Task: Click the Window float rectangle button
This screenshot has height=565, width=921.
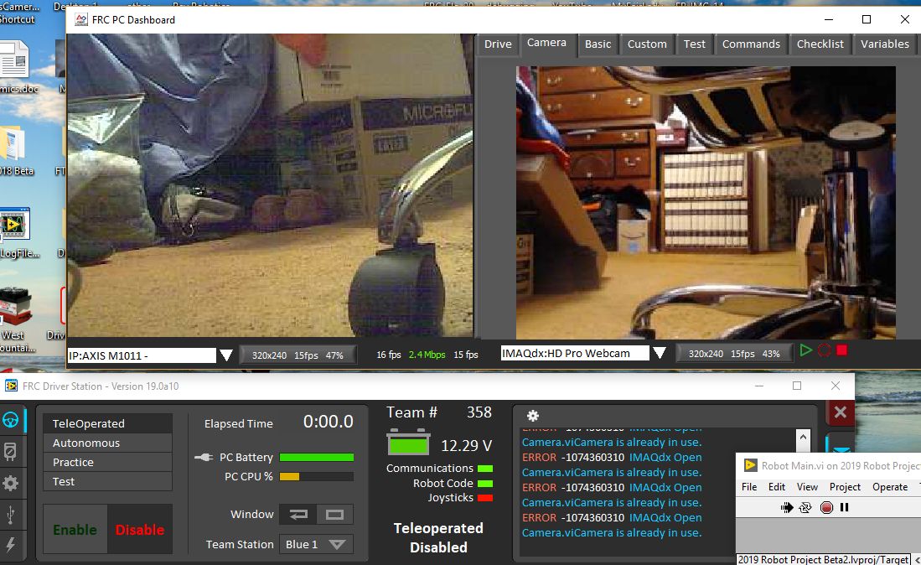Action: click(x=335, y=515)
